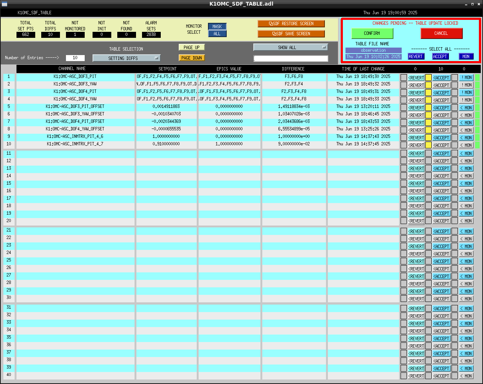Open the SDF SAVE SCREEN display
This screenshot has width=483, height=384.
pyautogui.click(x=291, y=34)
